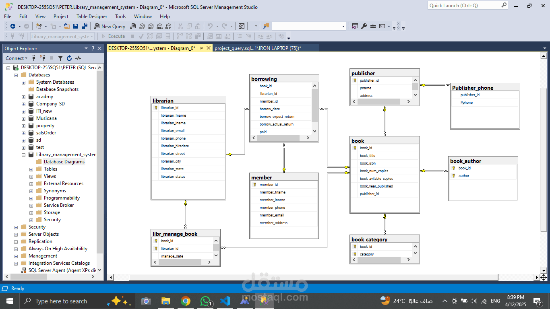The image size is (550, 309).
Task: Click the Navigate Backward arrow icon
Action: [13, 26]
